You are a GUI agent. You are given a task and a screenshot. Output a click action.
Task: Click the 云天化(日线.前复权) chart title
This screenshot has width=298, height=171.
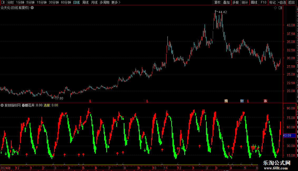15,8
